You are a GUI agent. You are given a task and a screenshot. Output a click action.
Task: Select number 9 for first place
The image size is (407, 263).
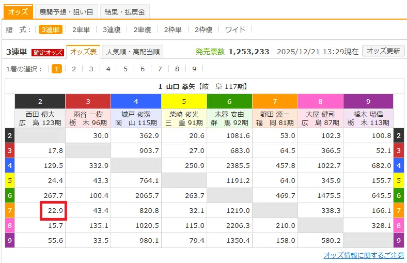pos(194,69)
